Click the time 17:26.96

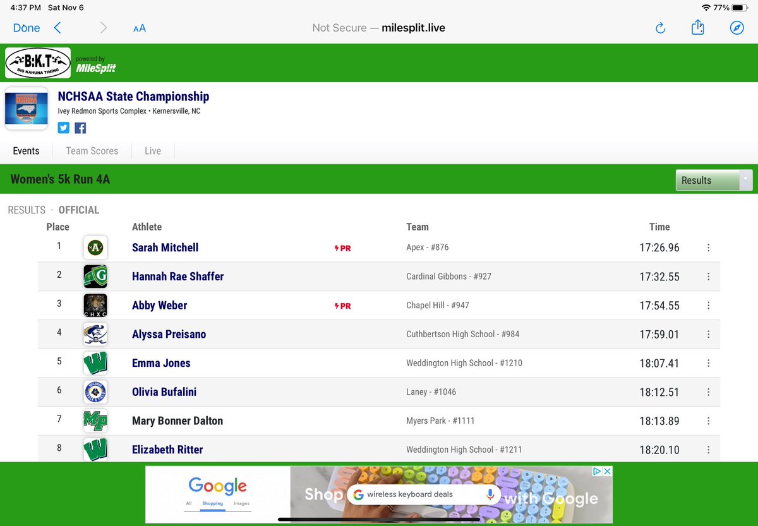coord(659,248)
